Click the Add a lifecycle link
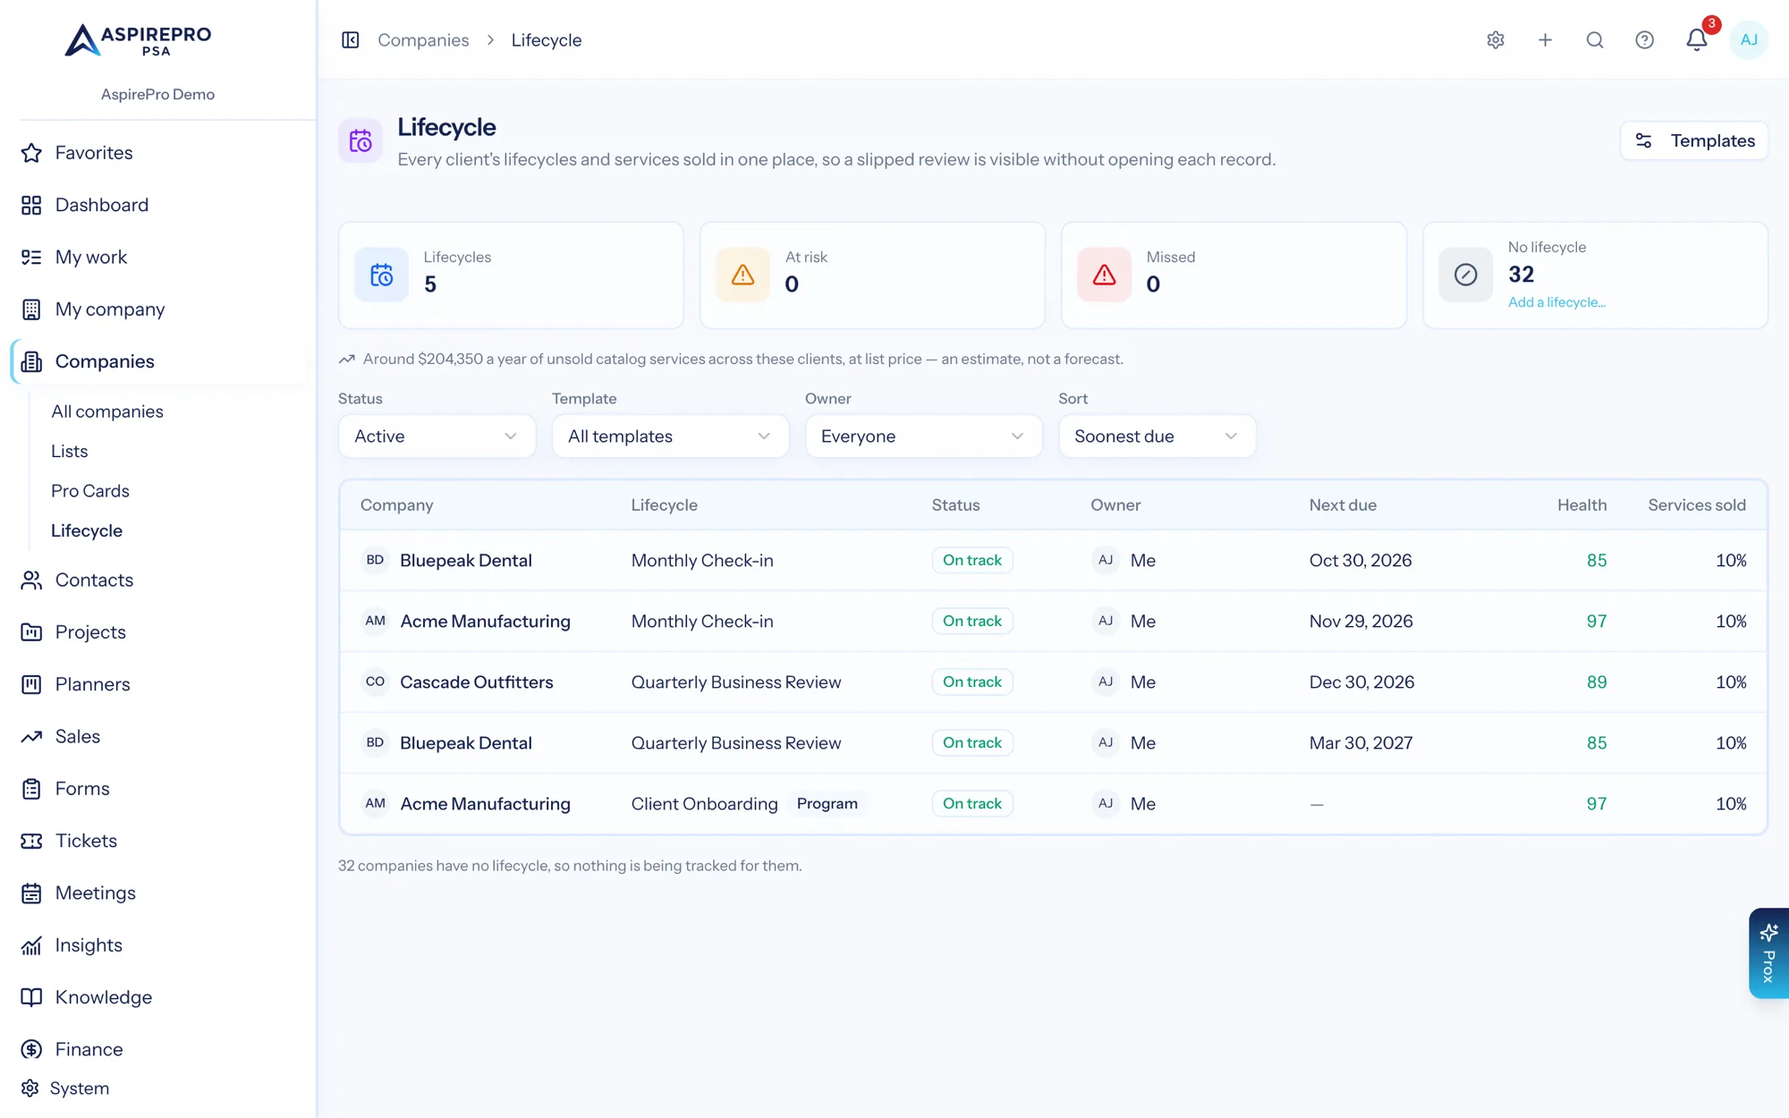This screenshot has height=1118, width=1789. click(1556, 302)
